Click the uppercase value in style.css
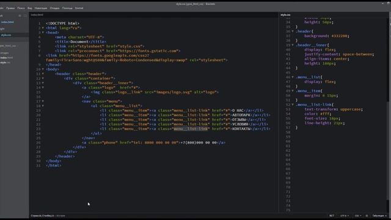The width and height of the screenshot is (391, 220). [350, 109]
